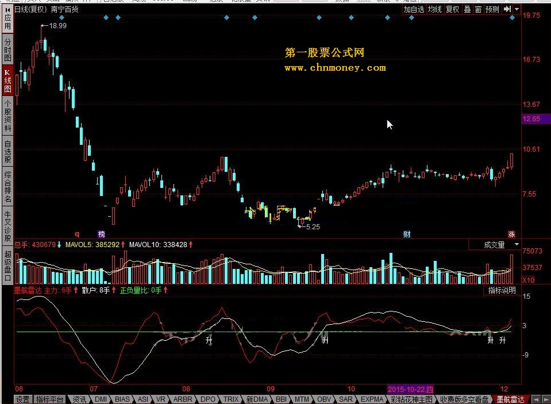The width and height of the screenshot is (551, 404).
Task: Select the VR indicator tab
Action: click(161, 399)
